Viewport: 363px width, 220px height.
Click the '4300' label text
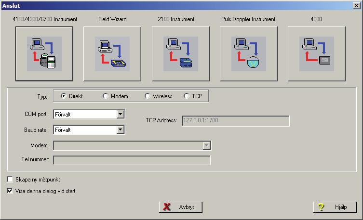click(x=316, y=19)
